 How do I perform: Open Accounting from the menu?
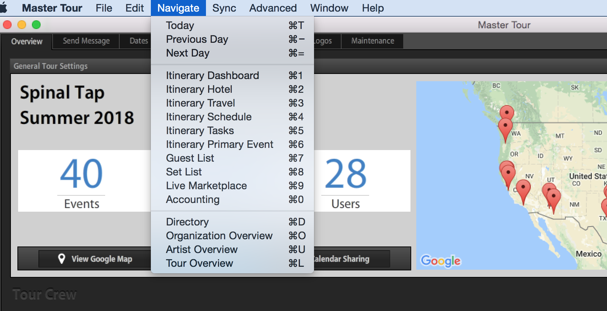[232, 199]
